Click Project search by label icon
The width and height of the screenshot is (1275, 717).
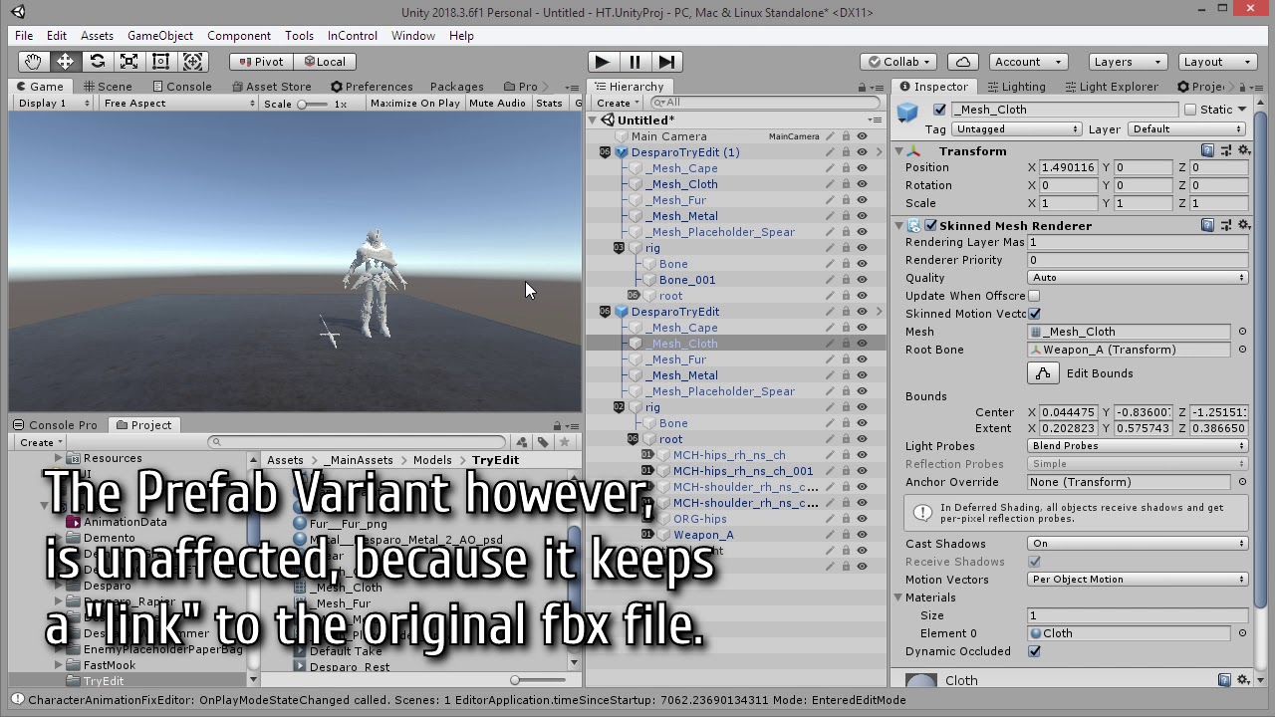pos(543,442)
